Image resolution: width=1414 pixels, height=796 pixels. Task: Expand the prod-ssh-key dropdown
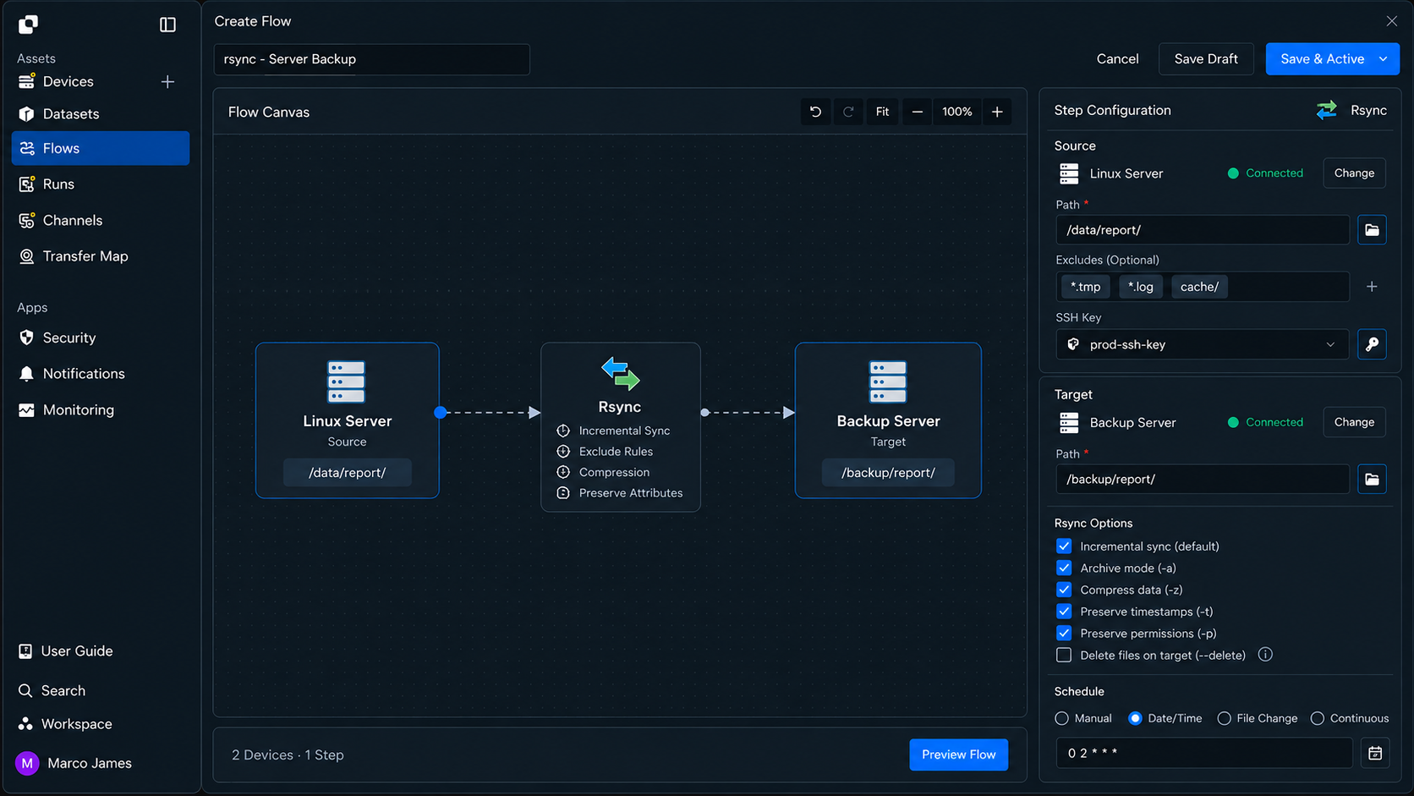[1203, 344]
